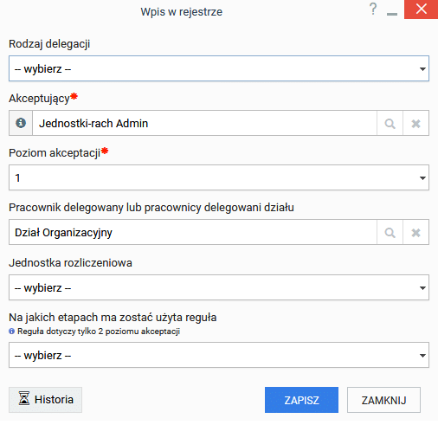Viewport: 438px width, 425px height.
Task: Close the dialog with the red X
Action: click(x=421, y=10)
